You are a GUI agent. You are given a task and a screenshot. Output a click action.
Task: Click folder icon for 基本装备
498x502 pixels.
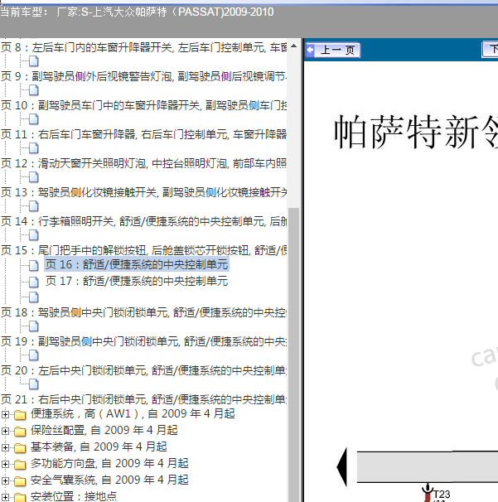(x=20, y=448)
